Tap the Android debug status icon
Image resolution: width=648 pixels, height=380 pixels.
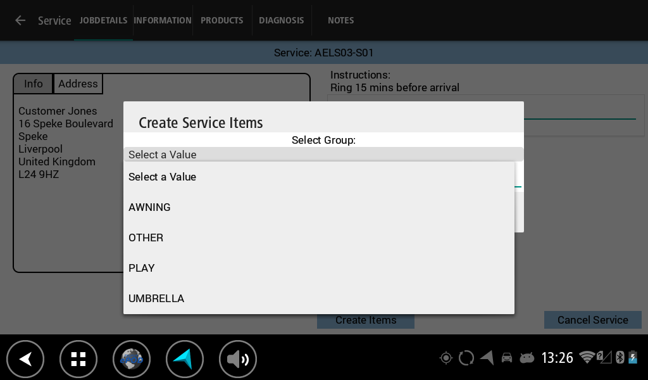527,358
